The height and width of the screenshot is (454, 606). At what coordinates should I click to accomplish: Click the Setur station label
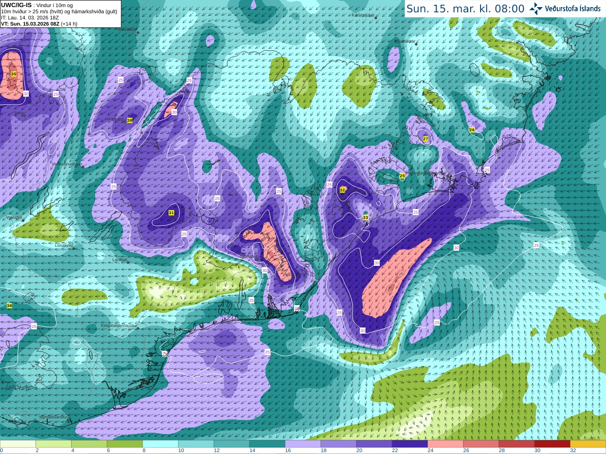pyautogui.click(x=19, y=113)
